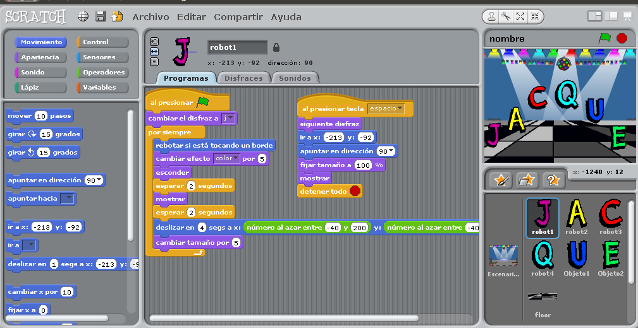Open the Ayuda menu
638x328 pixels.
click(286, 17)
